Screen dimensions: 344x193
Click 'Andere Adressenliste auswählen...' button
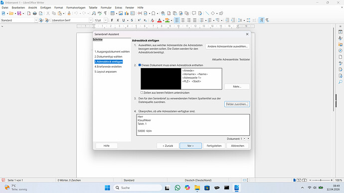[x=227, y=46]
